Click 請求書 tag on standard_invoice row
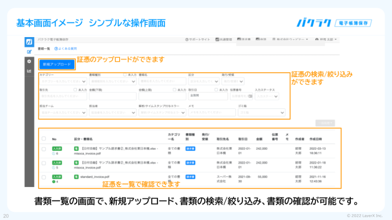The height and width of the screenshot is (220, 392). click(190, 177)
